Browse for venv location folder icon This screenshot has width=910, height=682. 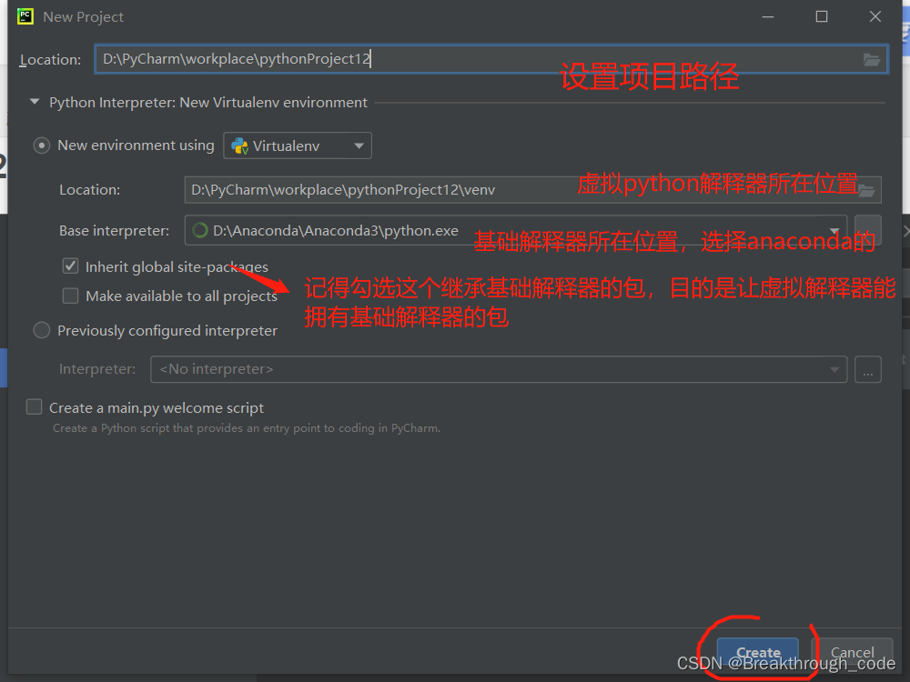point(866,190)
